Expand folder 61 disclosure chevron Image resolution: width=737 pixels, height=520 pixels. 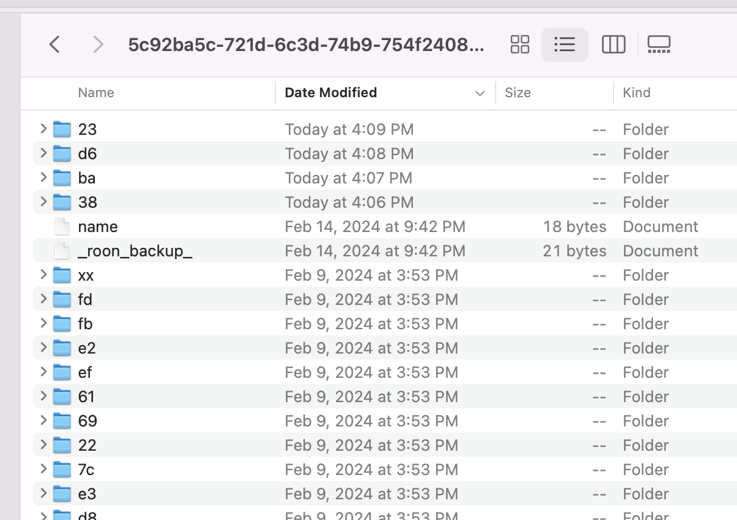coord(43,396)
